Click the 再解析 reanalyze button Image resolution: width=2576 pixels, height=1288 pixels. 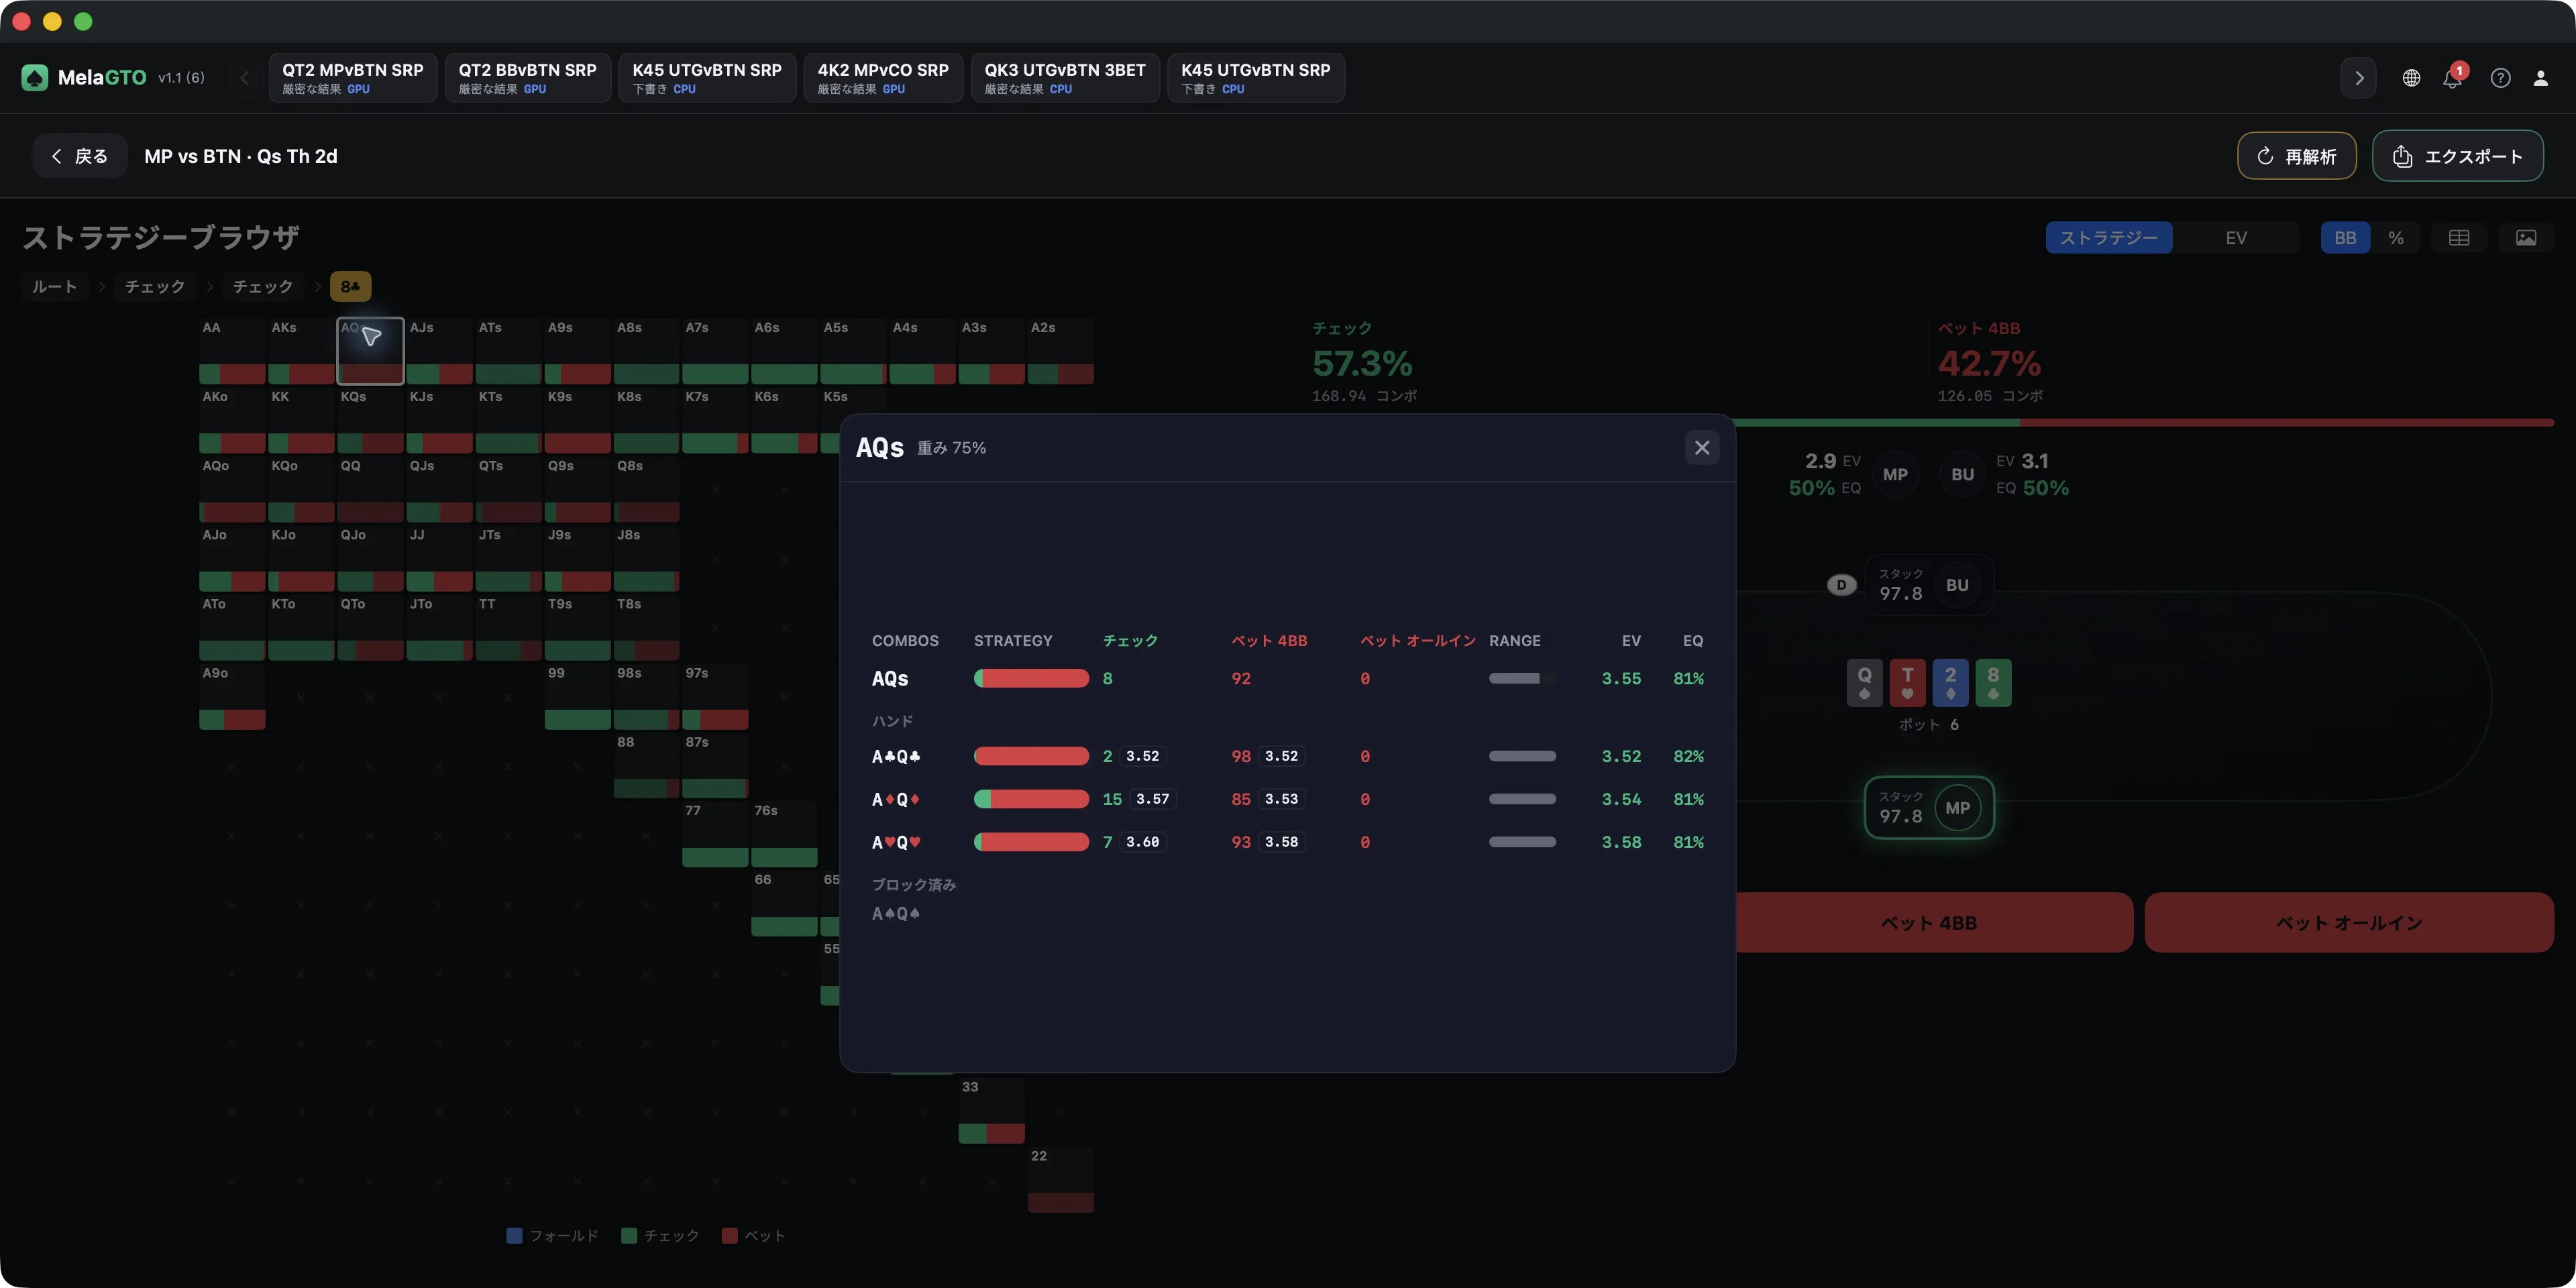[x=2296, y=156]
